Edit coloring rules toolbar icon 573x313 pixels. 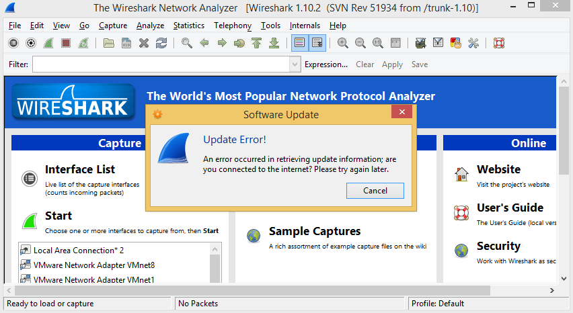tap(456, 43)
